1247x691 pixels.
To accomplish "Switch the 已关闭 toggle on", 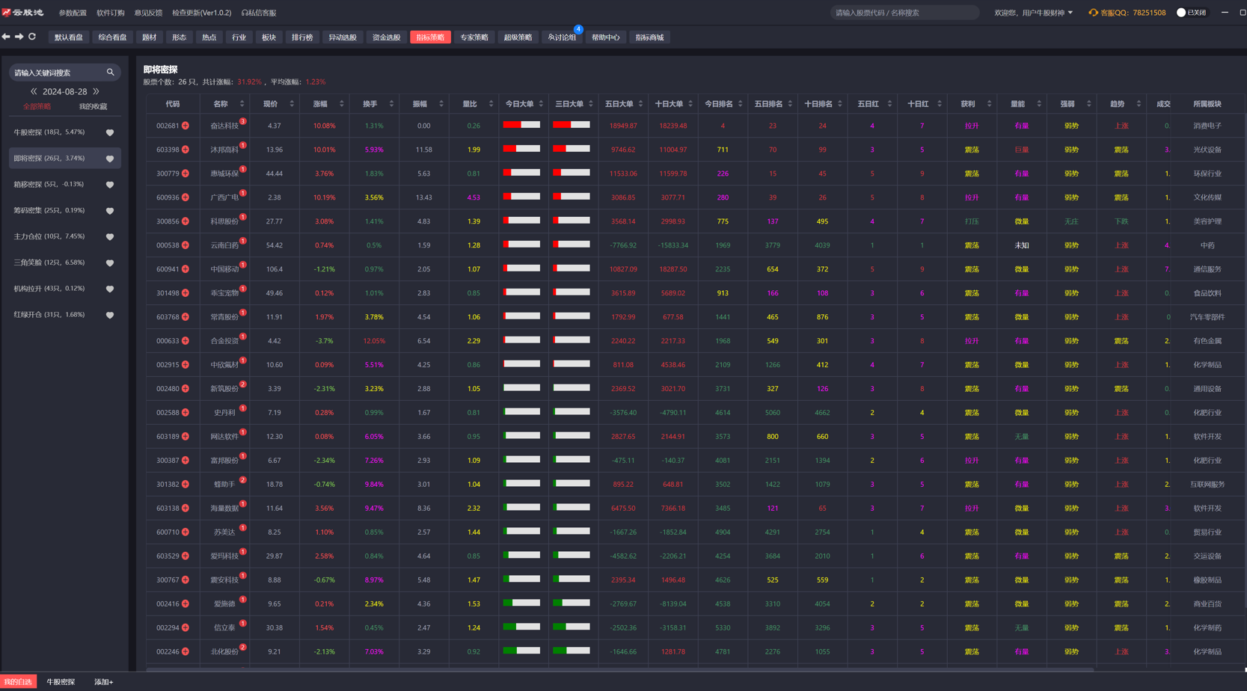I will (1191, 13).
